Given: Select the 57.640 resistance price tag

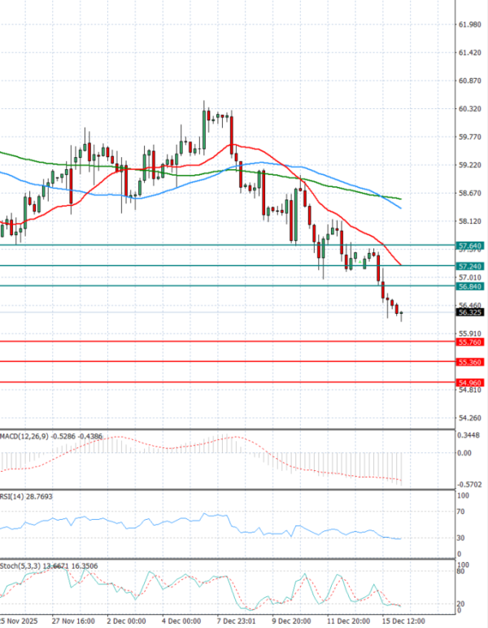Looking at the screenshot, I should [470, 245].
